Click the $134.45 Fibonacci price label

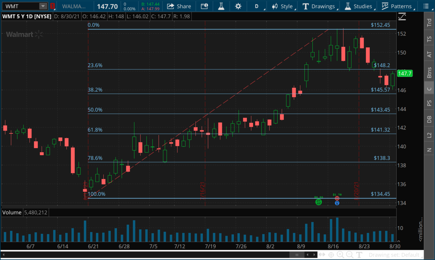coord(380,194)
